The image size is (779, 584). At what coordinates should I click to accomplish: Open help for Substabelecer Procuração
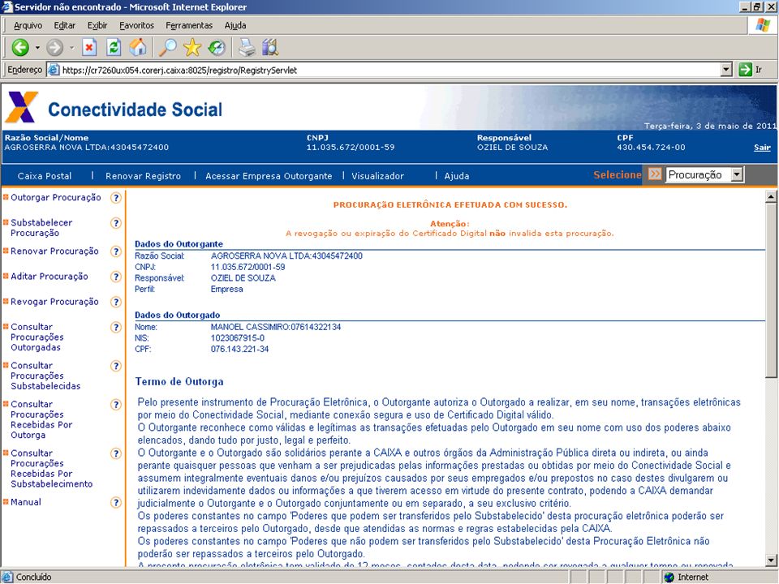tap(116, 223)
